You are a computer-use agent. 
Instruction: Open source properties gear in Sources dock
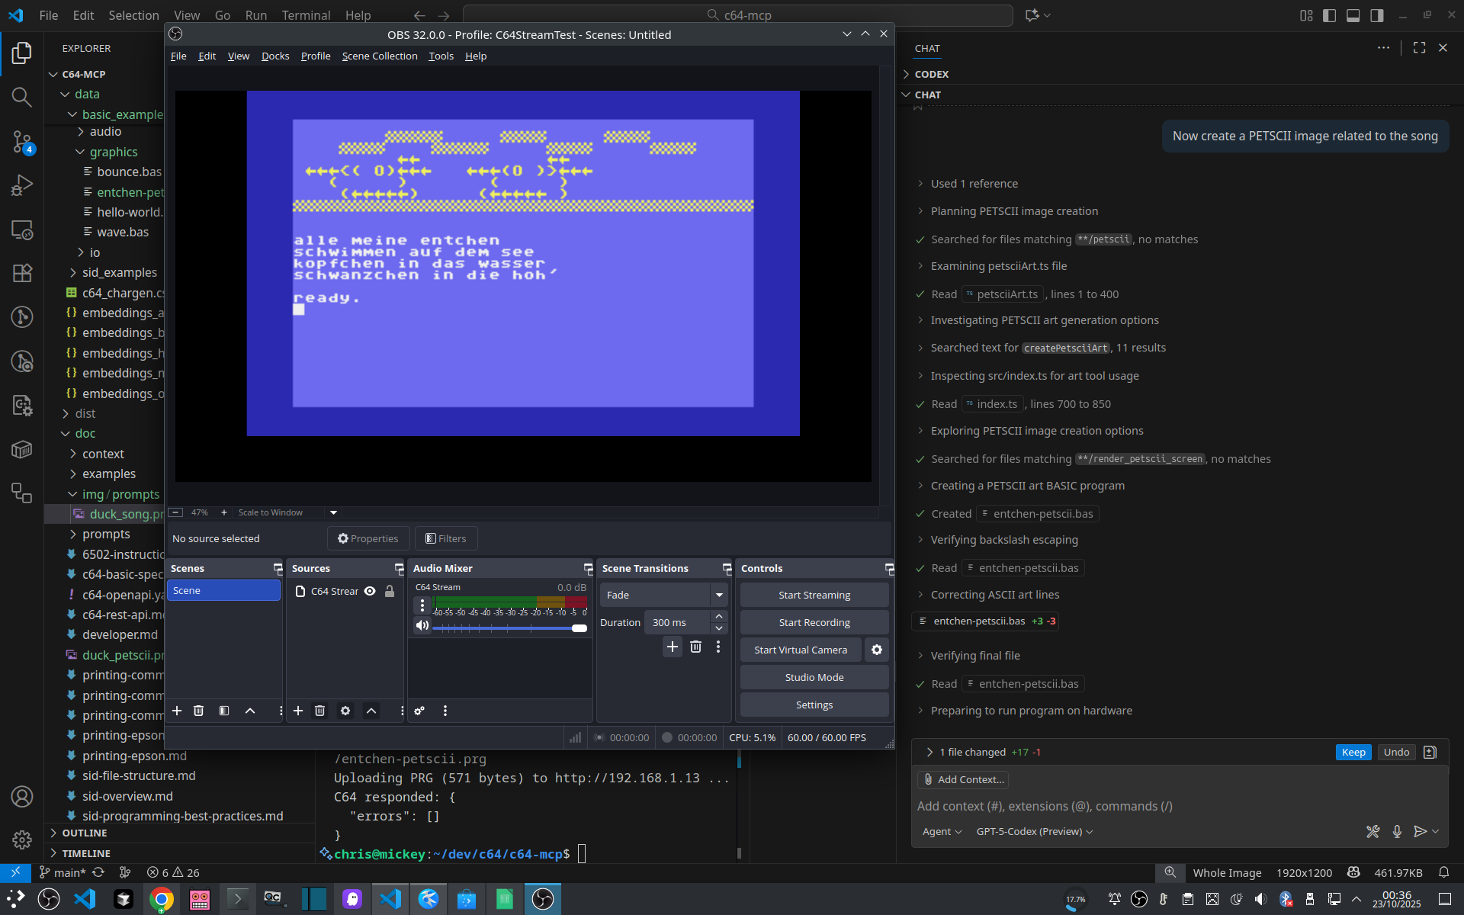(345, 711)
